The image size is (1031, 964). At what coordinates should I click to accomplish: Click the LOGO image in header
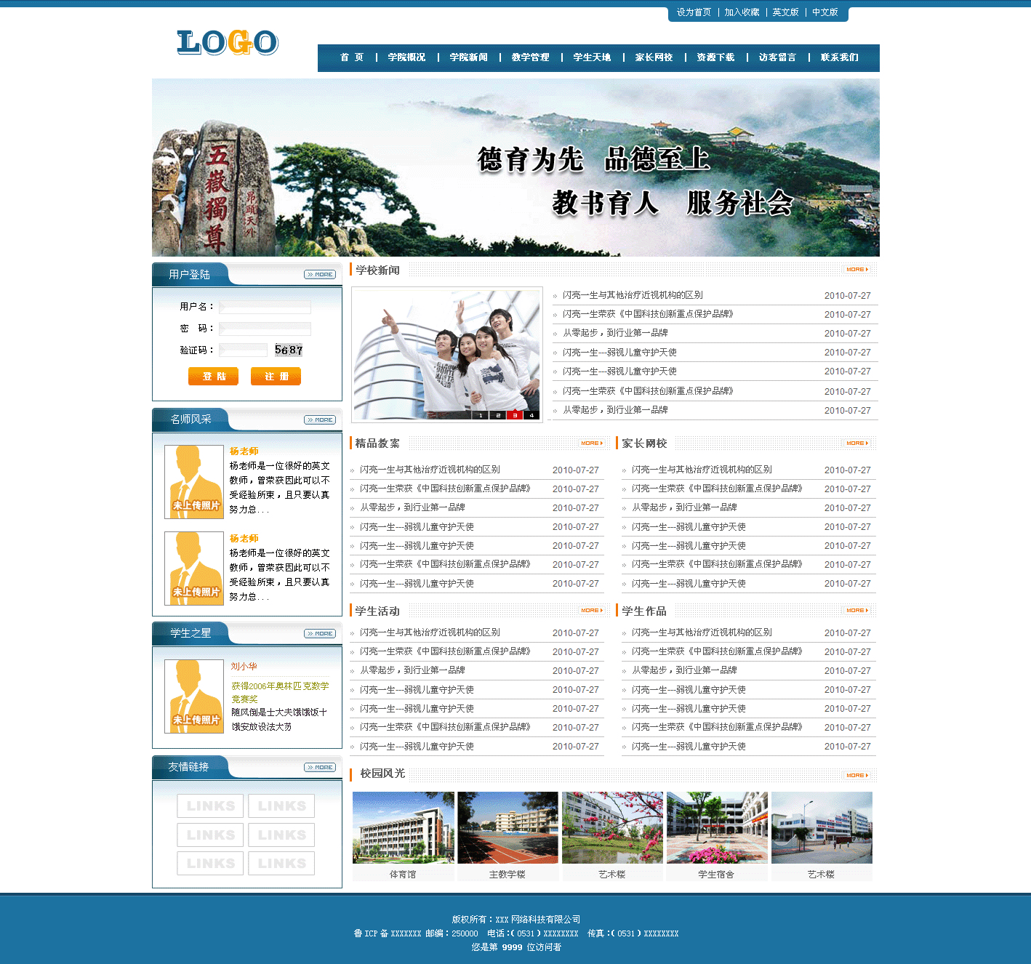(227, 43)
